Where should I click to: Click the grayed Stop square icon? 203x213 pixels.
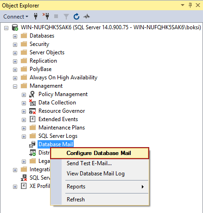coord(56,16)
